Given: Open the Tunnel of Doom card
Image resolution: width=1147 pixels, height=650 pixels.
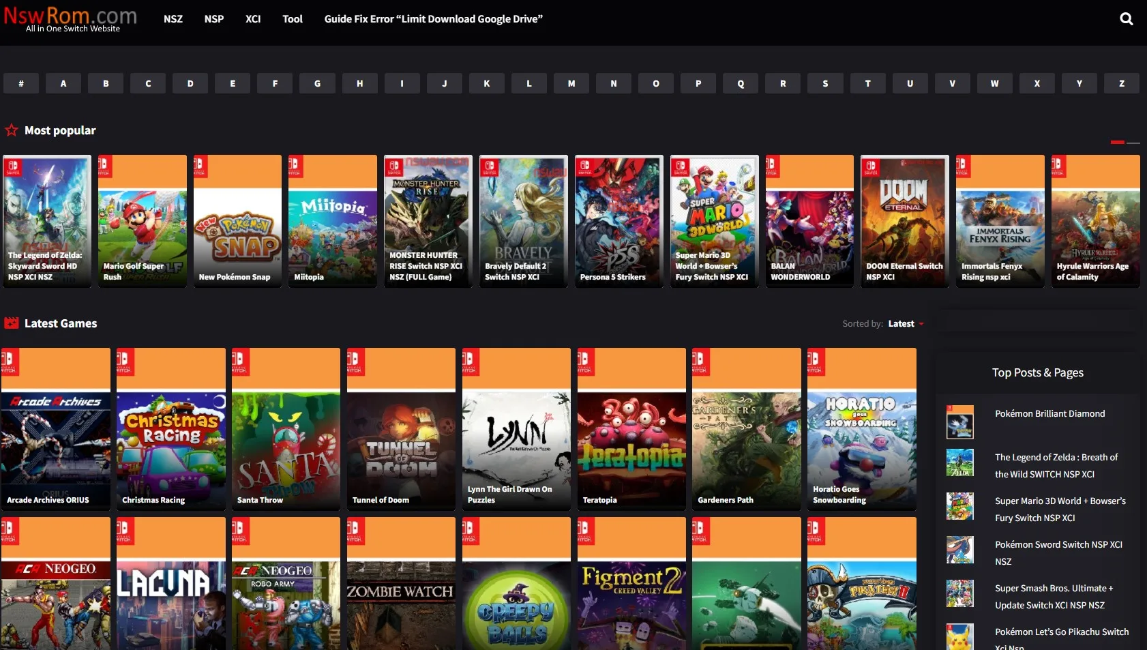Looking at the screenshot, I should click(x=401, y=429).
